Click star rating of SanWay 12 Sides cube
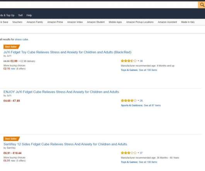This screenshot has width=205, height=171. [129, 153]
